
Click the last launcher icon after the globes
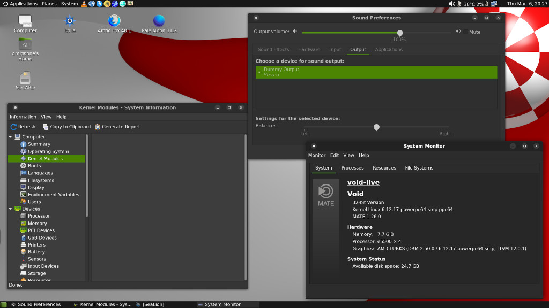tap(130, 4)
